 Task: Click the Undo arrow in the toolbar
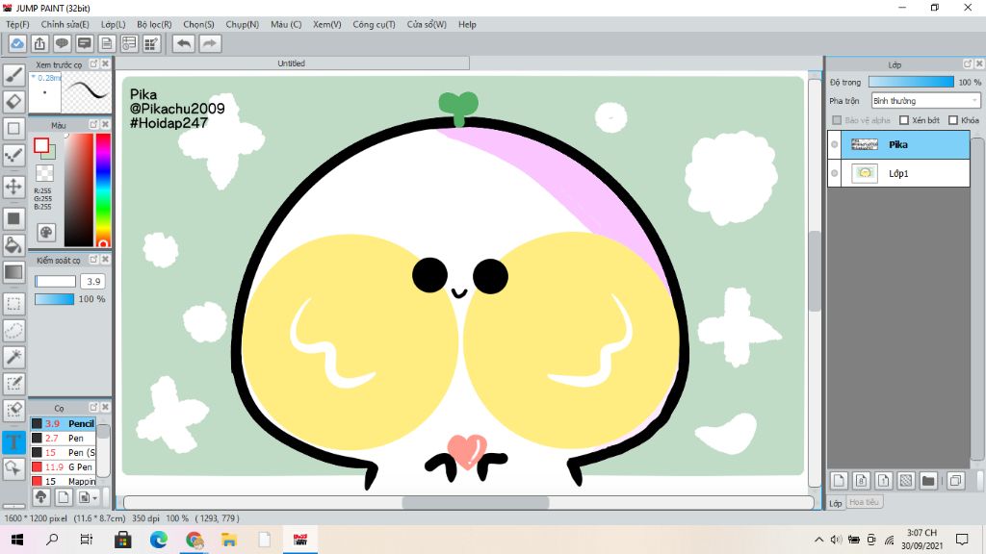pyautogui.click(x=183, y=43)
